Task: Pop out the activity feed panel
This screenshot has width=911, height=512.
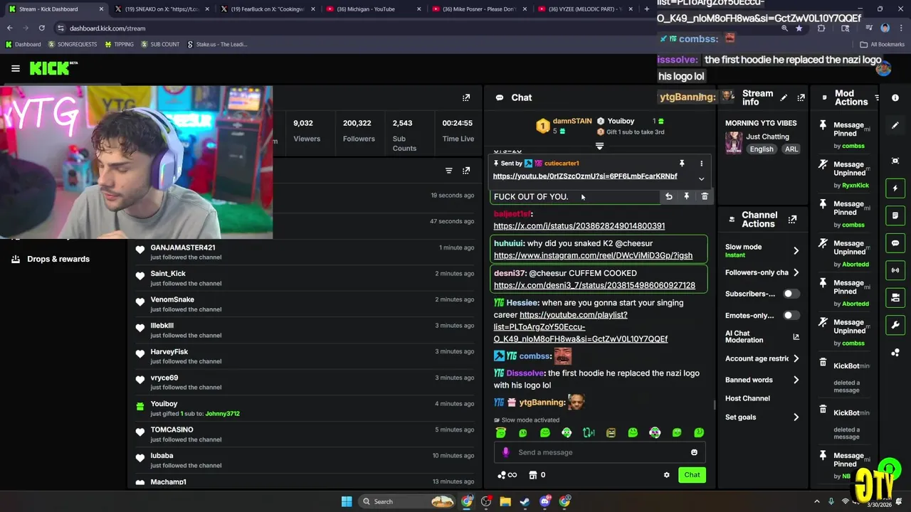Action: tap(466, 171)
